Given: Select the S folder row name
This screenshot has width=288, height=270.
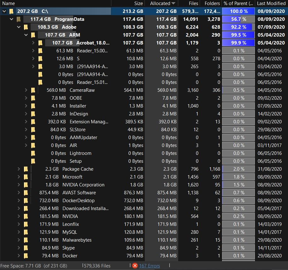Looking at the screenshot, I should (x=78, y=59).
